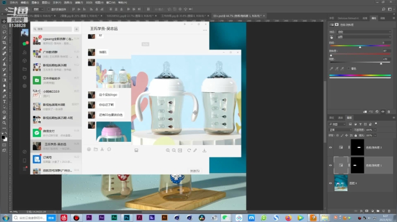Open the 滤镜 menu
The height and width of the screenshot is (222, 397).
point(79,3)
